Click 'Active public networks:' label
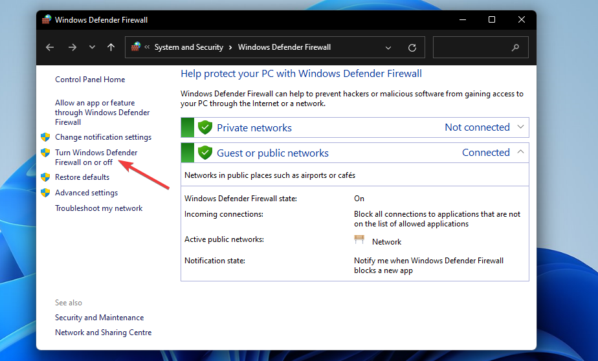The height and width of the screenshot is (361, 598). point(224,239)
